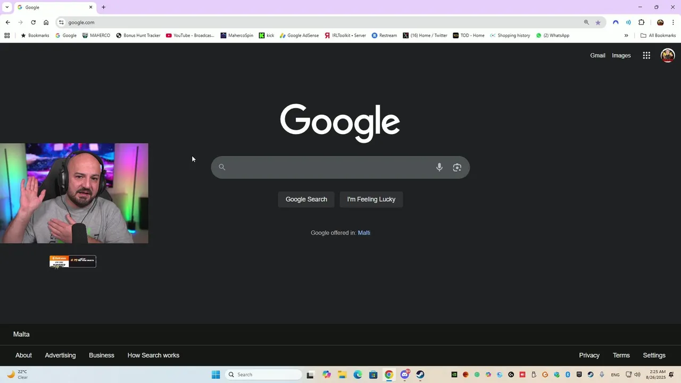Image resolution: width=681 pixels, height=383 pixels.
Task: Open MAHERCO bookmark
Action: pos(96,36)
